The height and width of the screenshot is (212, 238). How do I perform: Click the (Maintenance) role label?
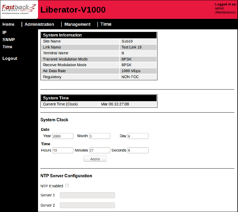click(225, 12)
